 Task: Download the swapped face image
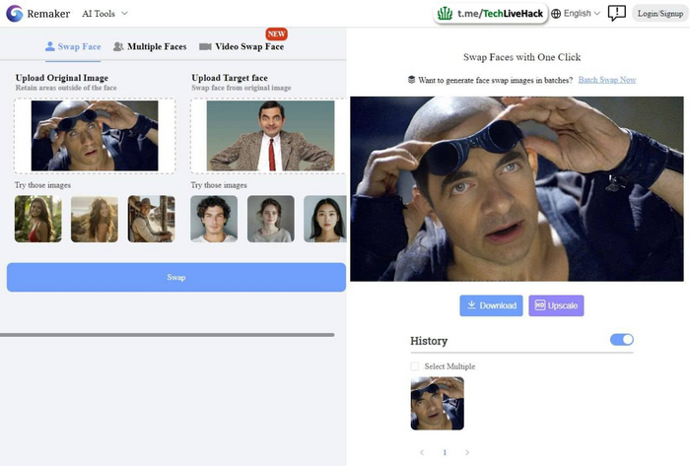(x=491, y=305)
